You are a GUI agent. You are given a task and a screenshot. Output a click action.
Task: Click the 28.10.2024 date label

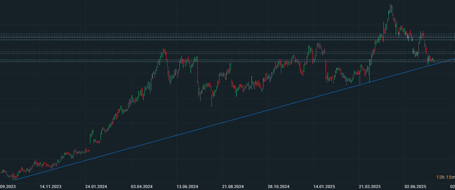coord(279,187)
